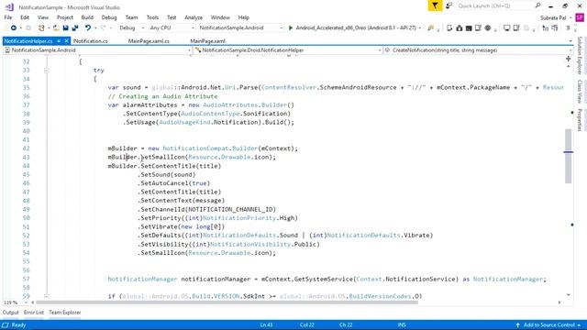Open the Android Device Manager icon
This screenshot has height=330, width=587.
[449, 28]
